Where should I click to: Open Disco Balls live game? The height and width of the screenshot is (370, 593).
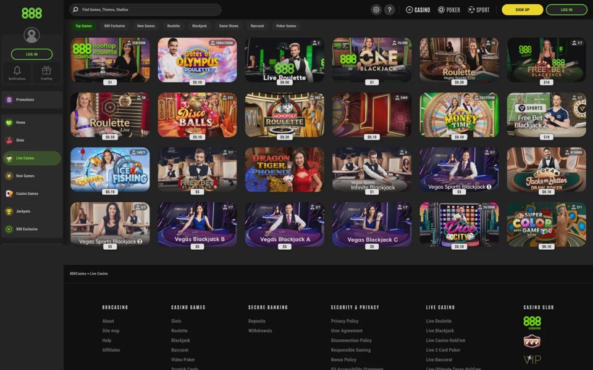[198, 115]
